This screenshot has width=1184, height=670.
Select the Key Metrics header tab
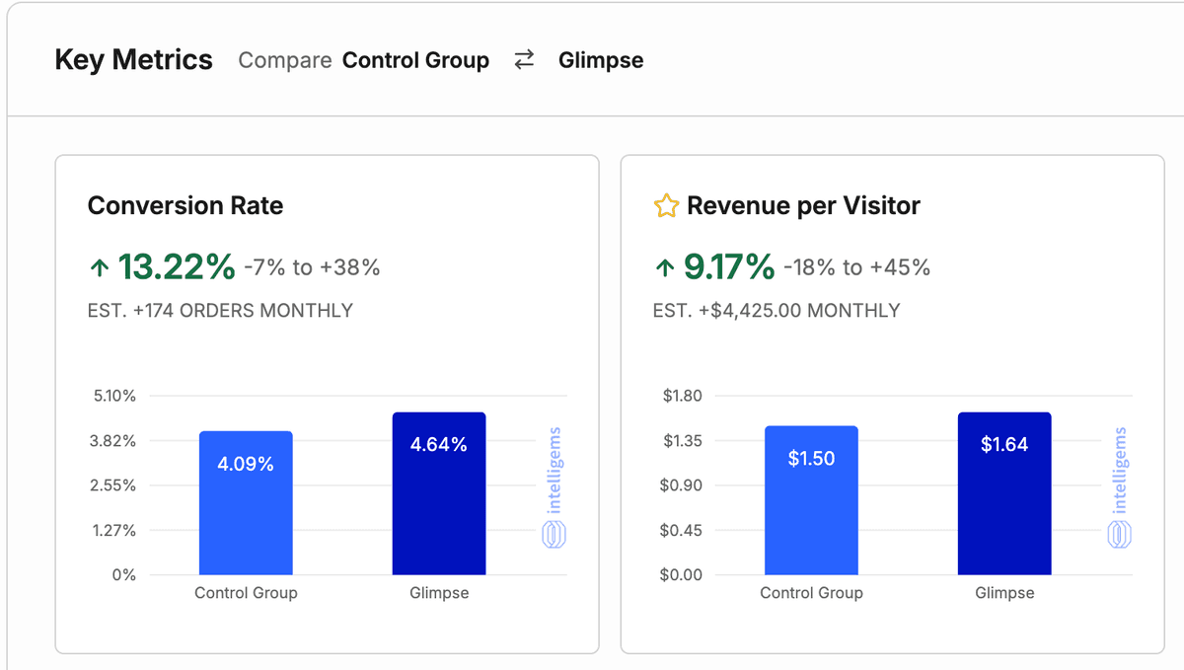coord(133,59)
